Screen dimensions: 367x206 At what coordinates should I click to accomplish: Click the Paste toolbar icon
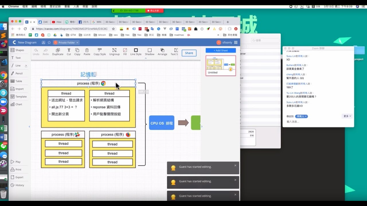(87, 52)
